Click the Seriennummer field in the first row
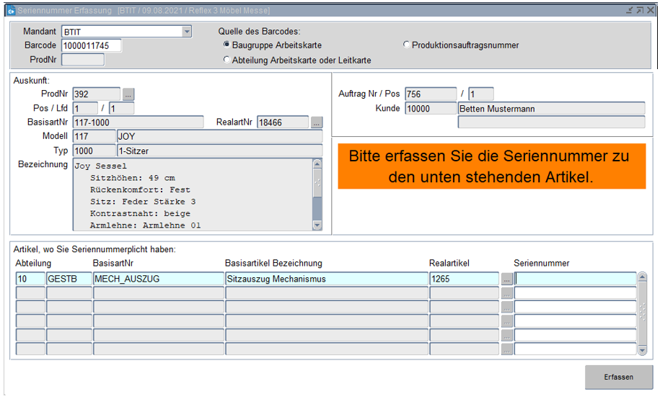Image resolution: width=660 pixels, height=399 pixels. point(575,279)
